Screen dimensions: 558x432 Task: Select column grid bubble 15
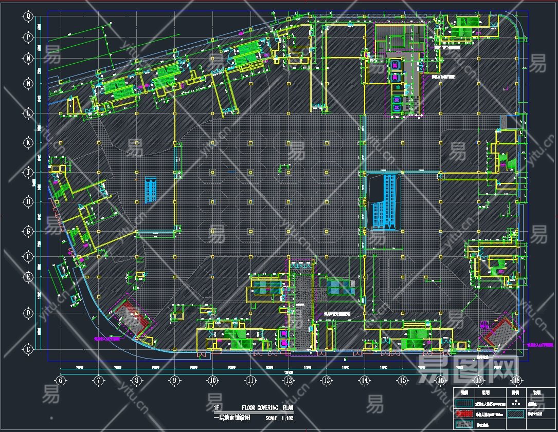click(403, 381)
